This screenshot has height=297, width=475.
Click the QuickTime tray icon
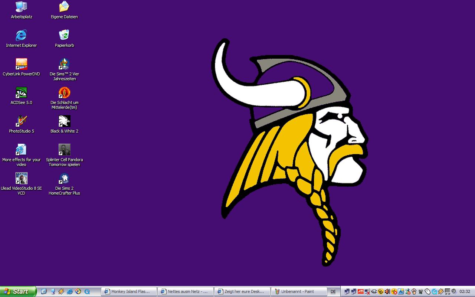point(434,291)
